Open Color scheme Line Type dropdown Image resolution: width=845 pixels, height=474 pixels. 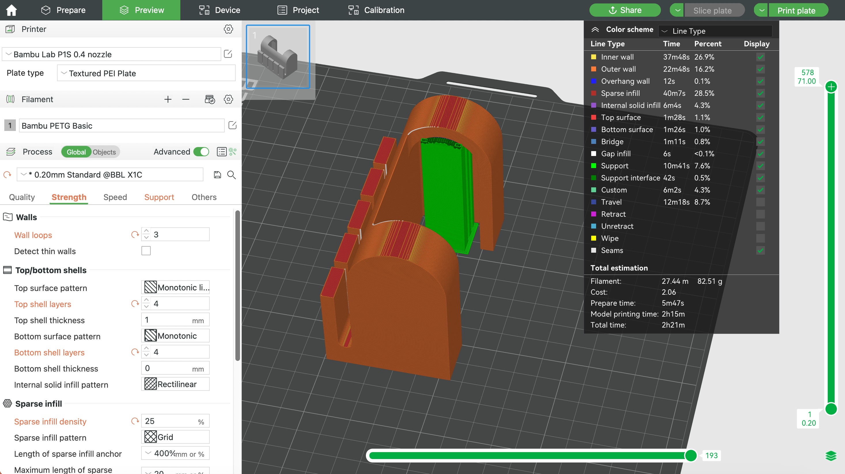click(x=715, y=31)
